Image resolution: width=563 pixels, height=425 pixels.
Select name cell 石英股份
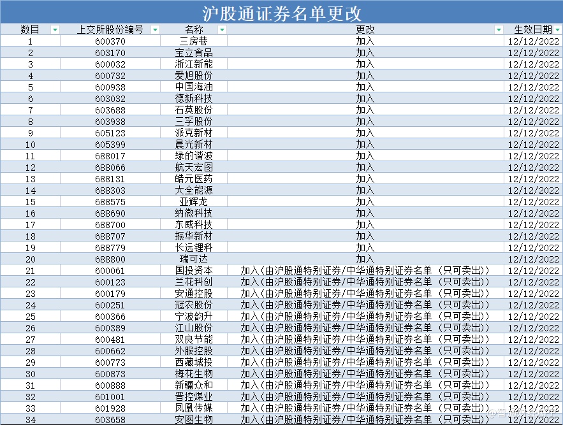pos(194,110)
